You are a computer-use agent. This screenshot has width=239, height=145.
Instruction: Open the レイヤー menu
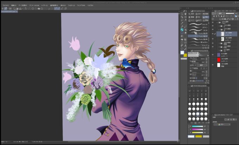pos(45,5)
